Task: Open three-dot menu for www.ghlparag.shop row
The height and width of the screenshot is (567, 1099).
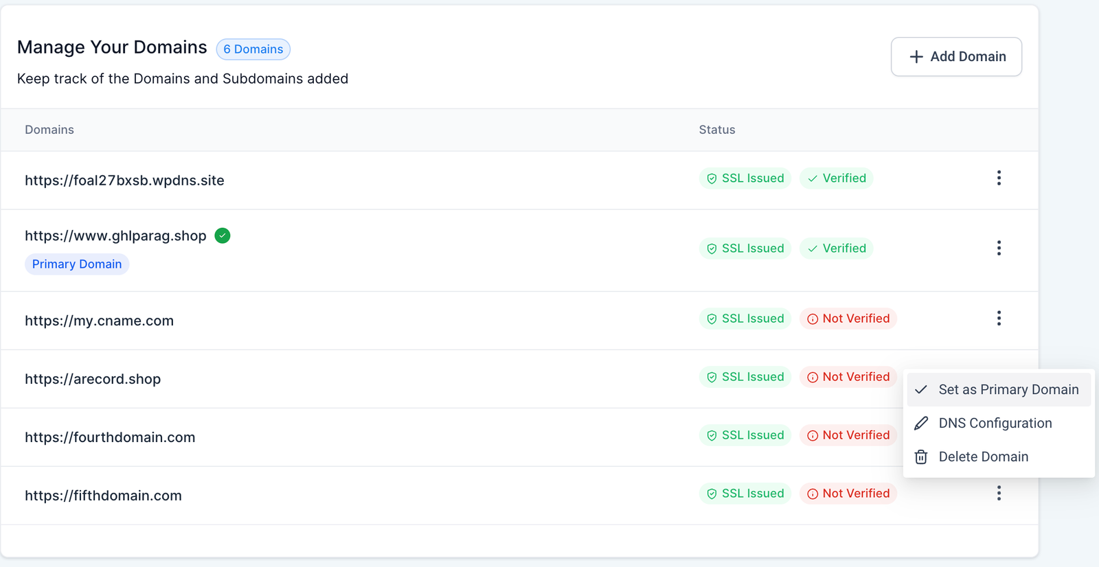Action: (x=999, y=248)
